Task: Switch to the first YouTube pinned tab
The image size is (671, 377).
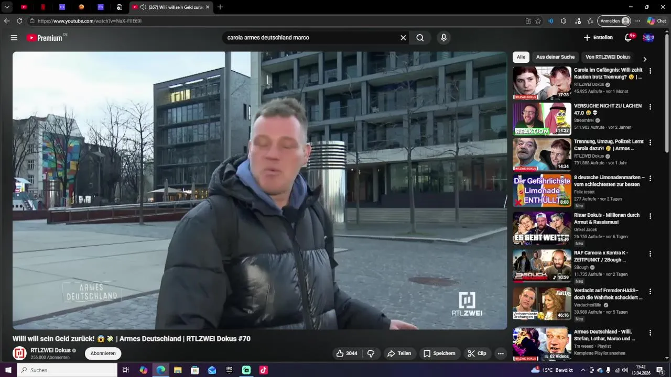Action: (x=24, y=7)
